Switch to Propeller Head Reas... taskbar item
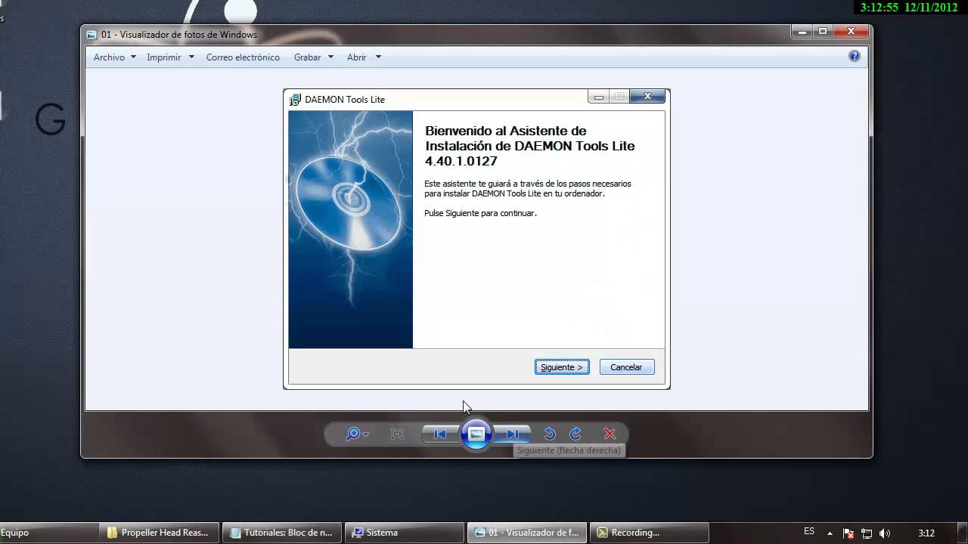 [159, 533]
